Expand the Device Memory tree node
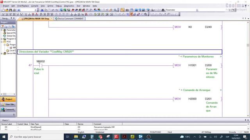 click(x=2, y=54)
